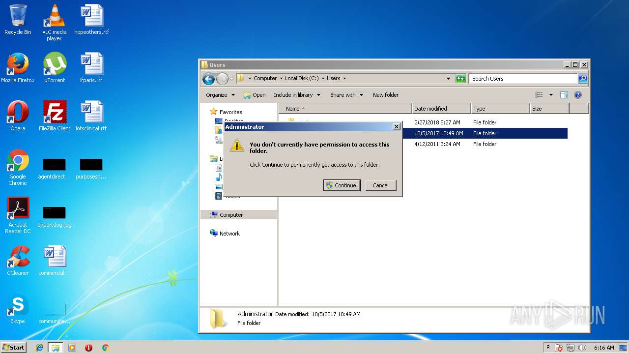The image size is (629, 354).
Task: Open the Recycle Bin desktop icon
Action: tap(18, 20)
